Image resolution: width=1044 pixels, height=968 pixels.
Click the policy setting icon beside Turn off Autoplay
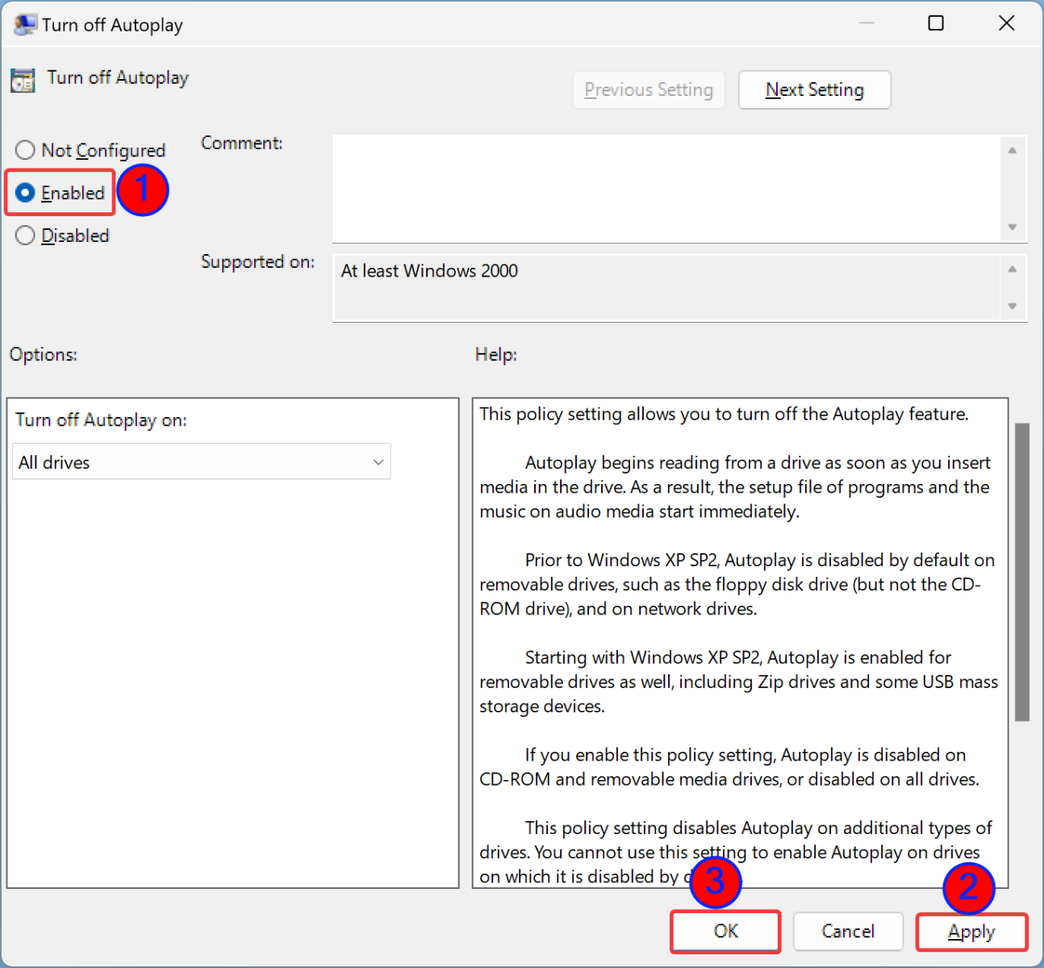point(23,80)
